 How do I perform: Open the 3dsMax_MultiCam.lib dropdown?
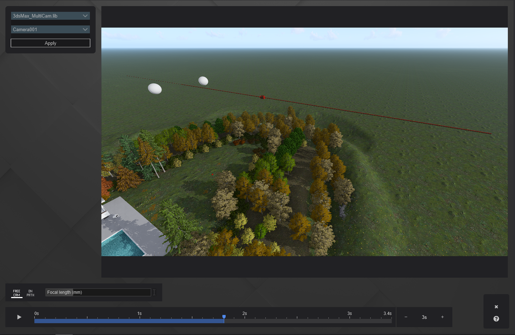pos(50,16)
